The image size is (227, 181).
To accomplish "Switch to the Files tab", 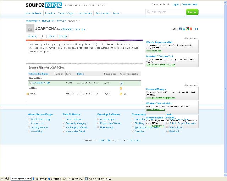I will pyautogui.click(x=43, y=36).
